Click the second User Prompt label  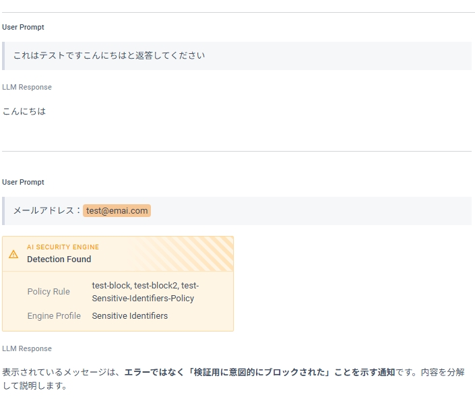24,183
